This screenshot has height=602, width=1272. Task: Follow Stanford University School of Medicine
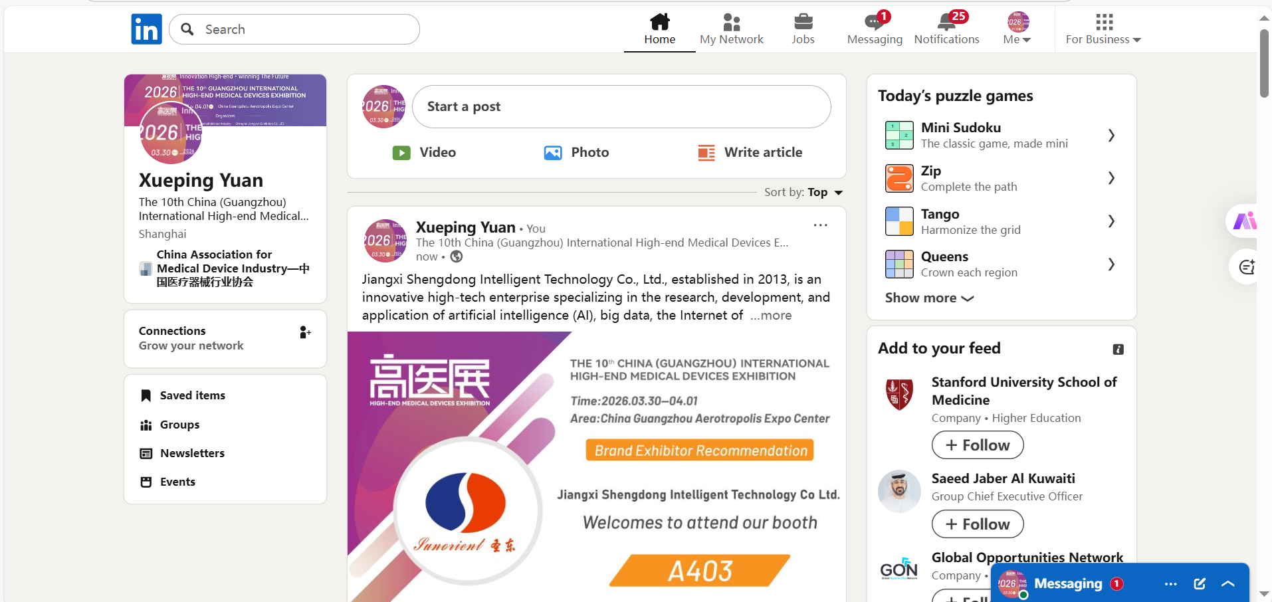pyautogui.click(x=978, y=445)
